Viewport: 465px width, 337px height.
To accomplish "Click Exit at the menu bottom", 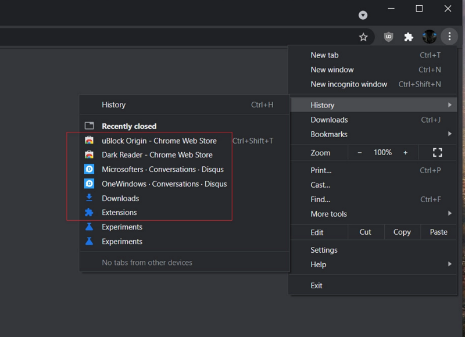I will click(373, 285).
